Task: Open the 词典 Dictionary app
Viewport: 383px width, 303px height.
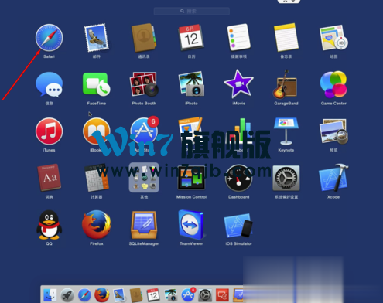Action: point(49,178)
